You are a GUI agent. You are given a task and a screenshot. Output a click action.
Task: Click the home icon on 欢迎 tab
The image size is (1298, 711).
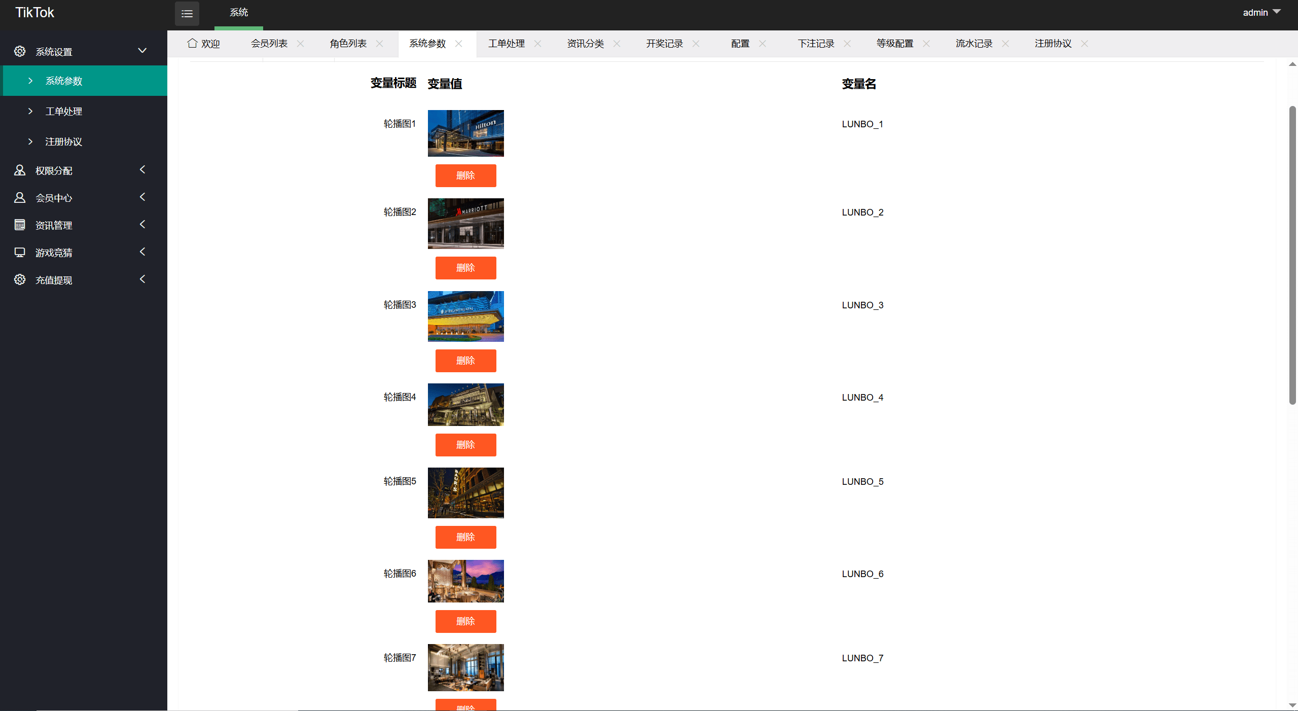(x=192, y=43)
